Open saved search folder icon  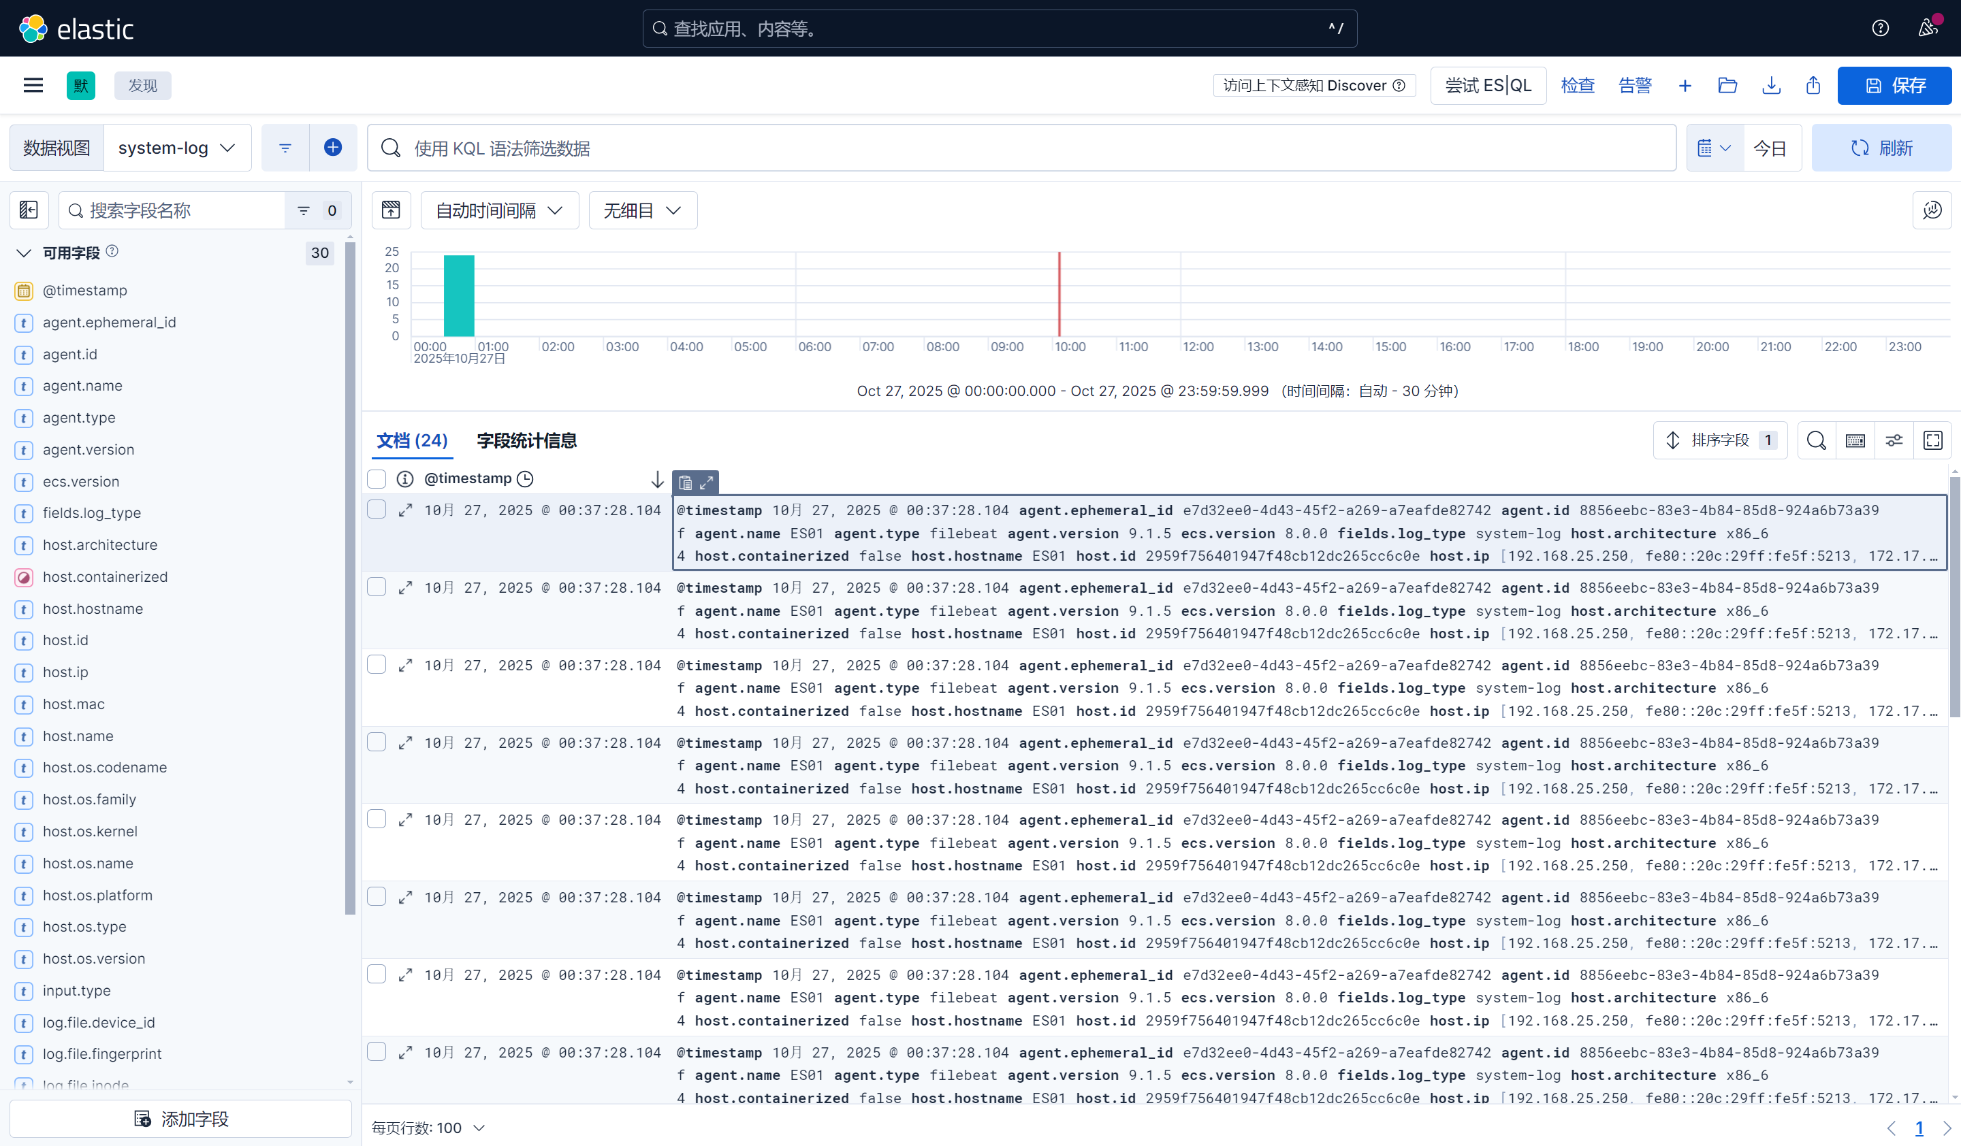(1727, 86)
